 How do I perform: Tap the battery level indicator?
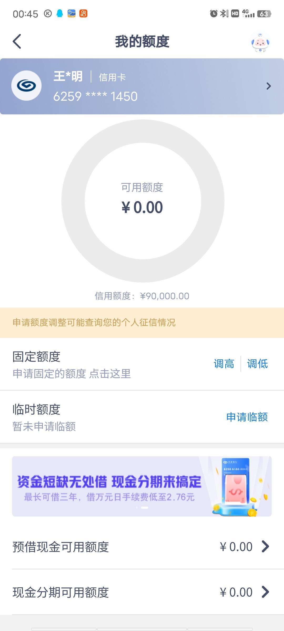[264, 14]
